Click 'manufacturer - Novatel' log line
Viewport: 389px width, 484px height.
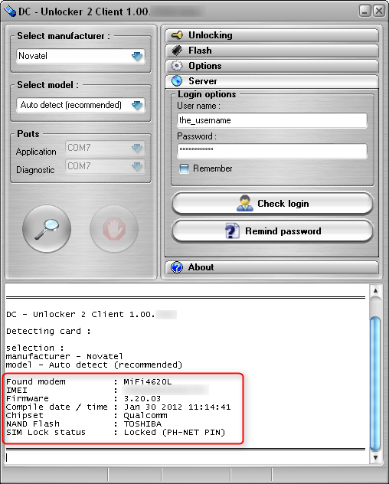64,357
